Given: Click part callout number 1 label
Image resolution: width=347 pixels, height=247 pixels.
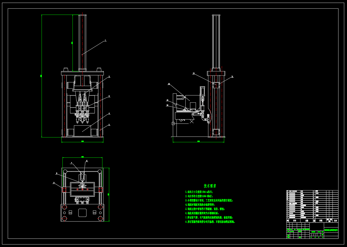Looking at the screenshot, I should pyautogui.click(x=105, y=40).
